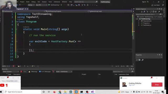Click the Cortana circle in taskbar
The width and height of the screenshot is (168, 94).
pyautogui.click(x=44, y=92)
